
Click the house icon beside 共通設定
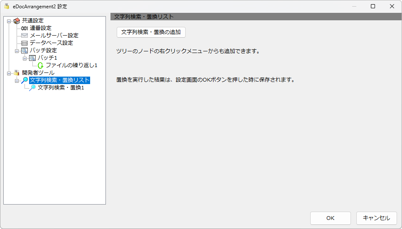tap(17, 21)
